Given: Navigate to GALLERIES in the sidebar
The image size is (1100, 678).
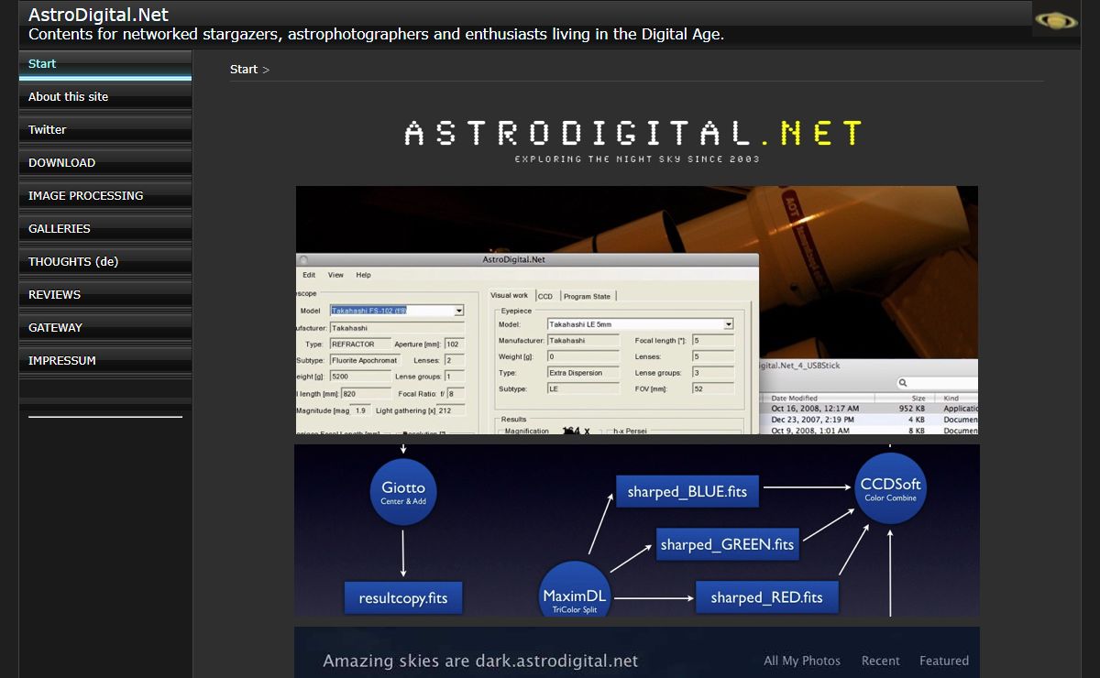Looking at the screenshot, I should pos(105,229).
